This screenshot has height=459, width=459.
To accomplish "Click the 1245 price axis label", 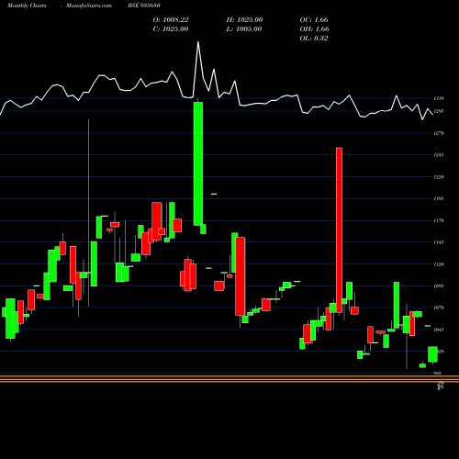I will [439, 155].
